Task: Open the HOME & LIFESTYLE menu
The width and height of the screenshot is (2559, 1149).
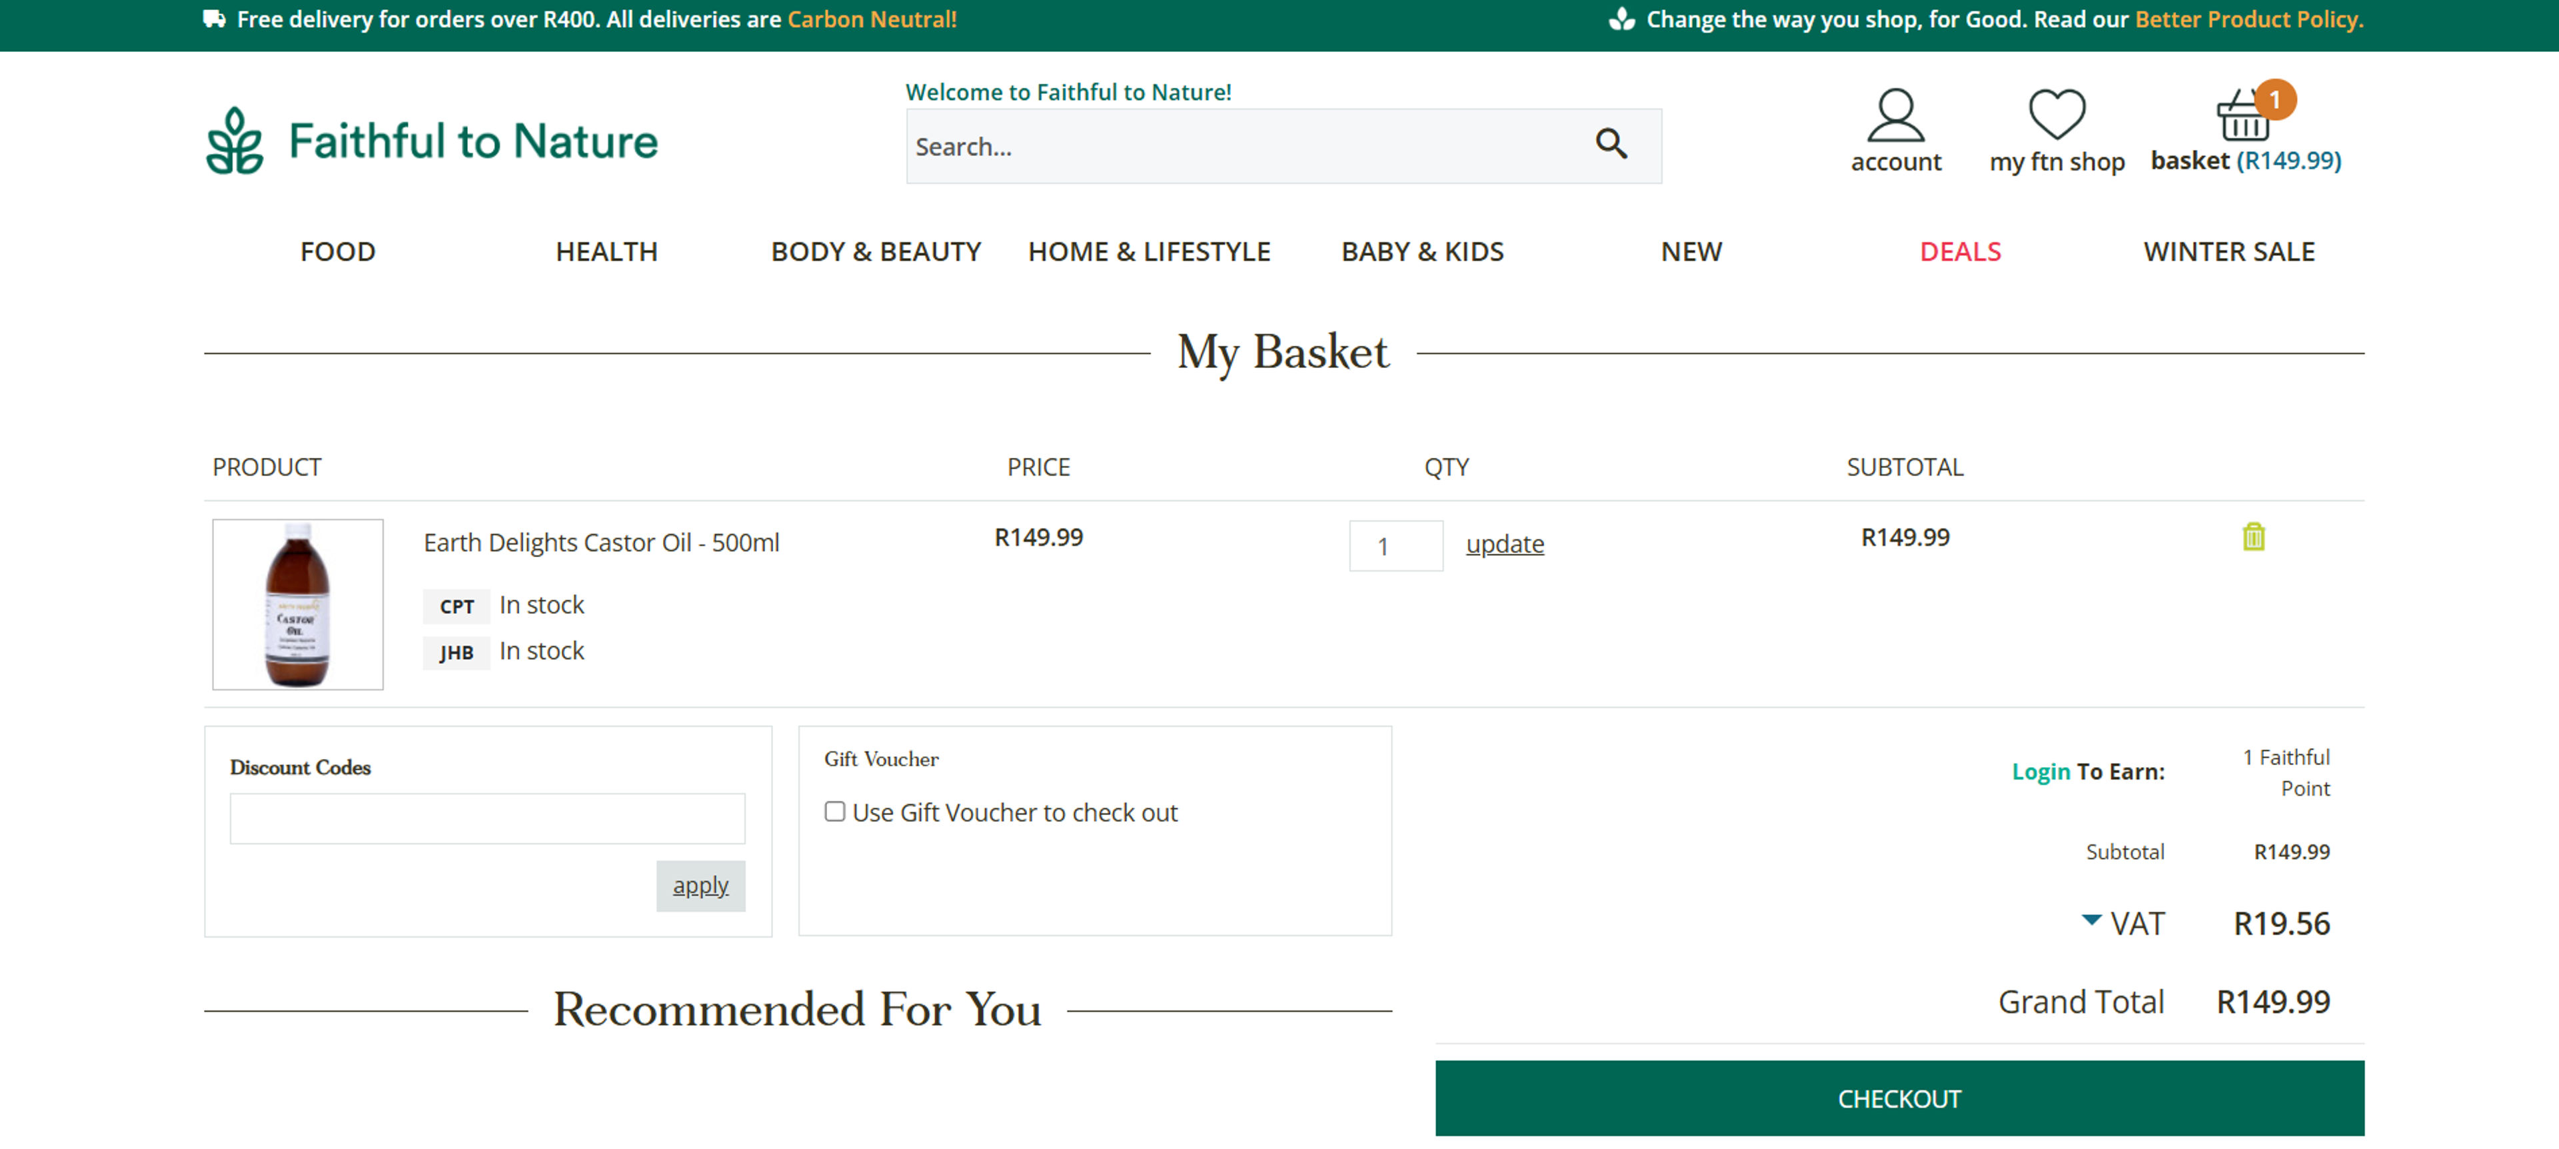Action: click(x=1148, y=252)
